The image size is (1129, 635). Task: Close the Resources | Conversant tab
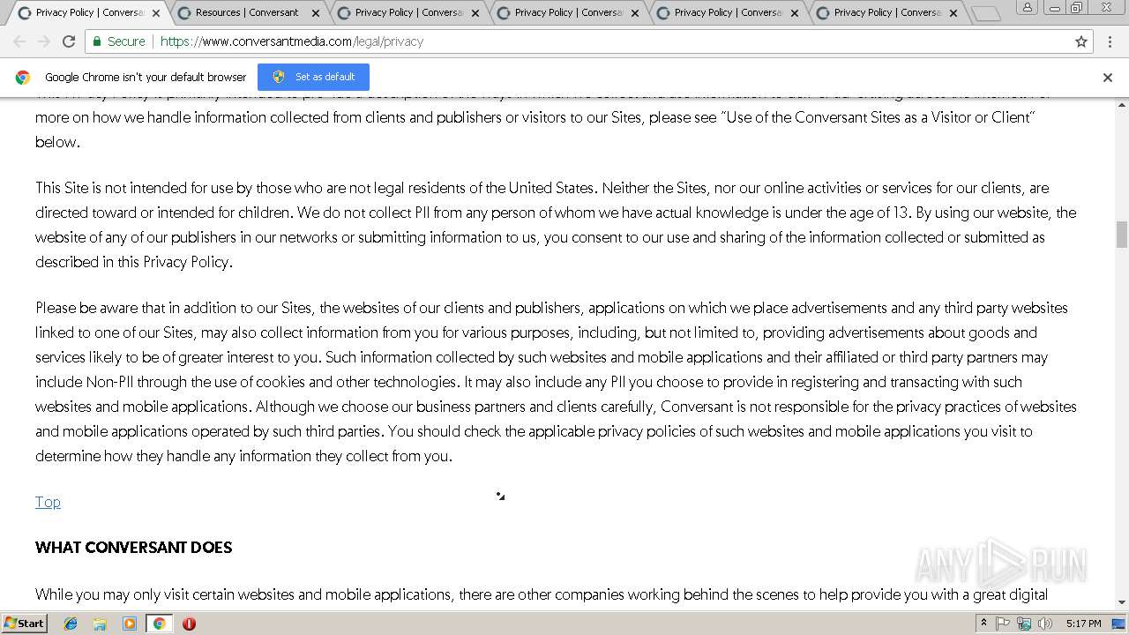(x=316, y=13)
